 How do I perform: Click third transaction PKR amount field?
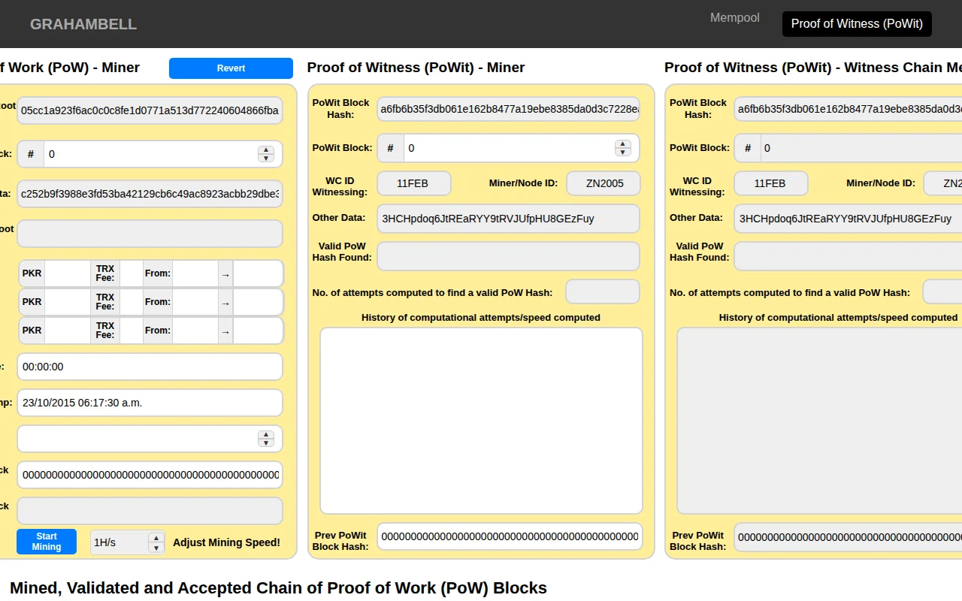(x=68, y=331)
